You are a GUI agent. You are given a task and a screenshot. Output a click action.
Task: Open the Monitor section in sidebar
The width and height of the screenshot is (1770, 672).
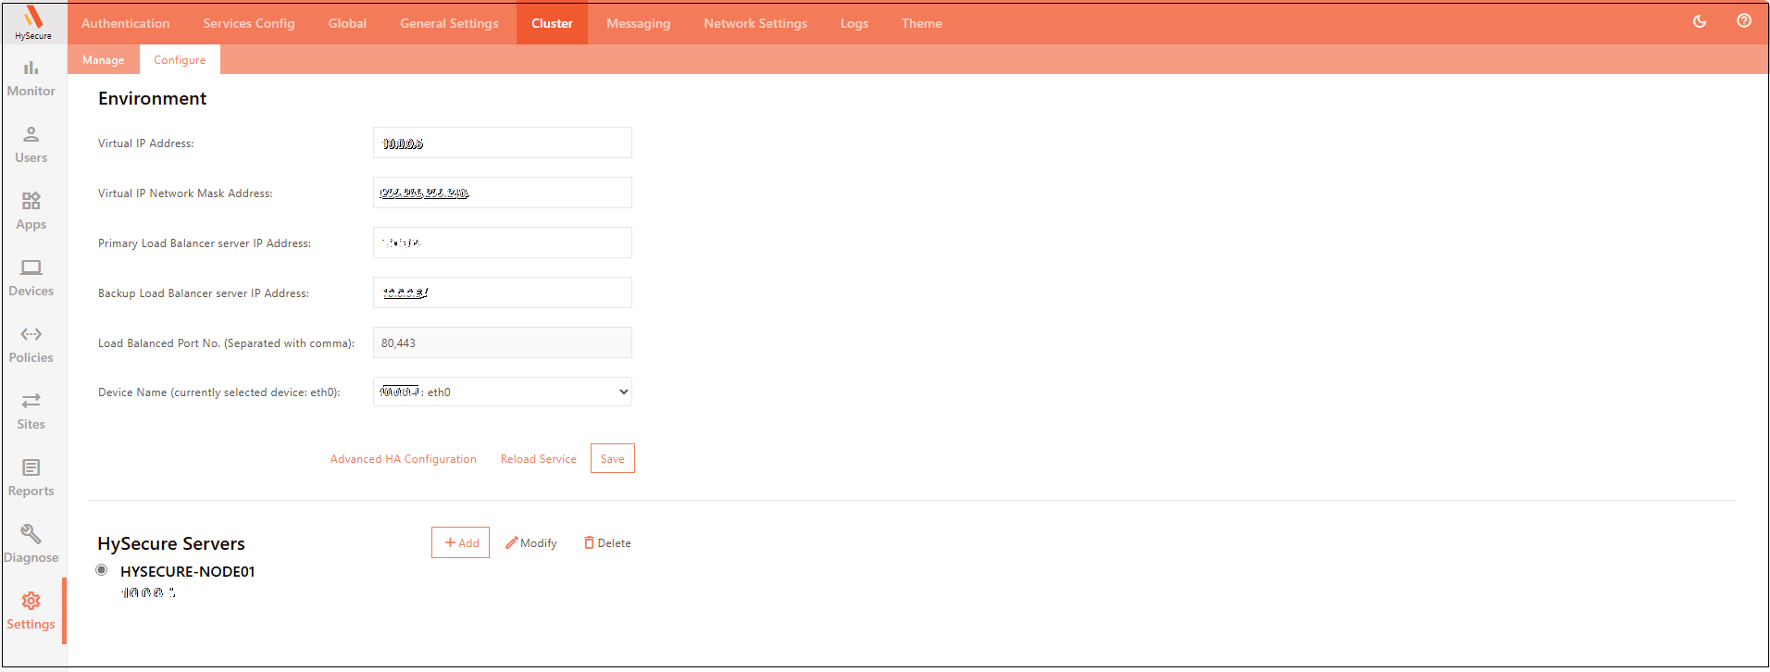[x=31, y=78]
